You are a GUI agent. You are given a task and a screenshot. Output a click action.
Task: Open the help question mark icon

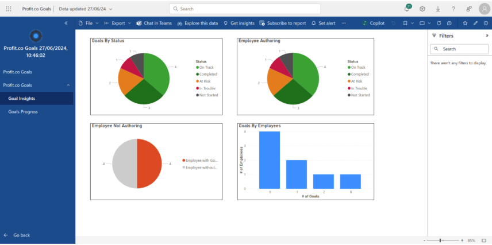453,9
